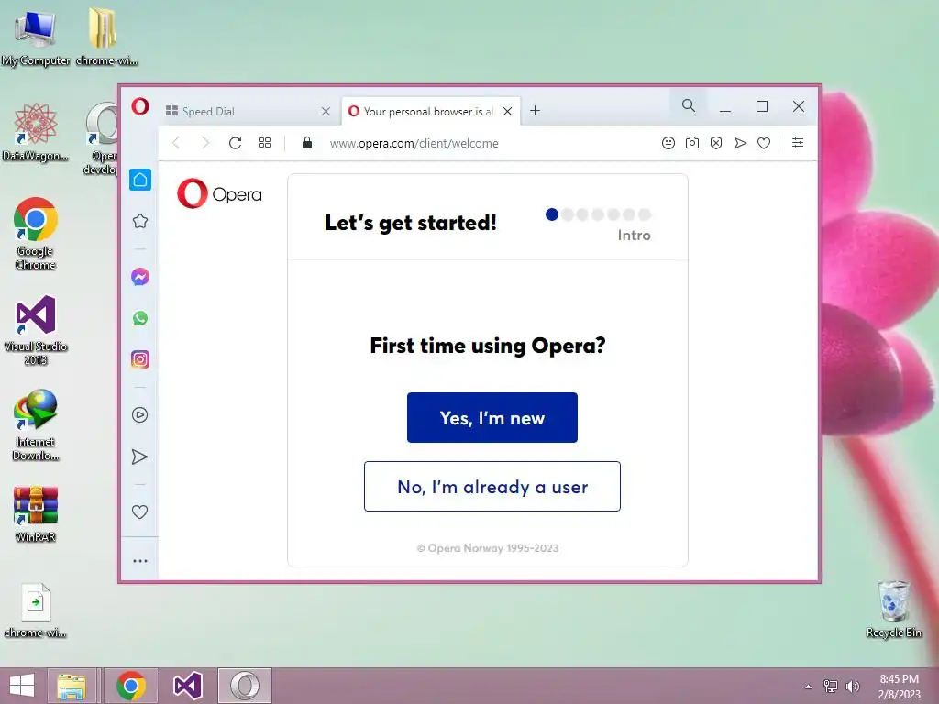Viewport: 939px width, 704px height.
Task: Select the My Computer desktop icon
Action: (x=36, y=37)
